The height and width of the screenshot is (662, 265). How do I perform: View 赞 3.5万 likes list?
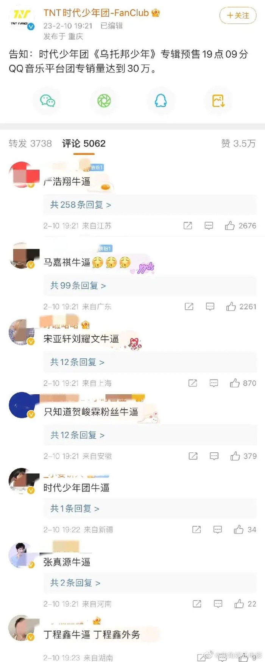[238, 143]
